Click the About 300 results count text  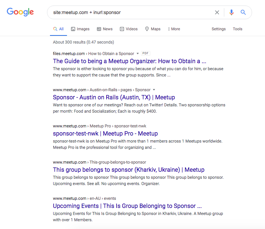click(83, 42)
